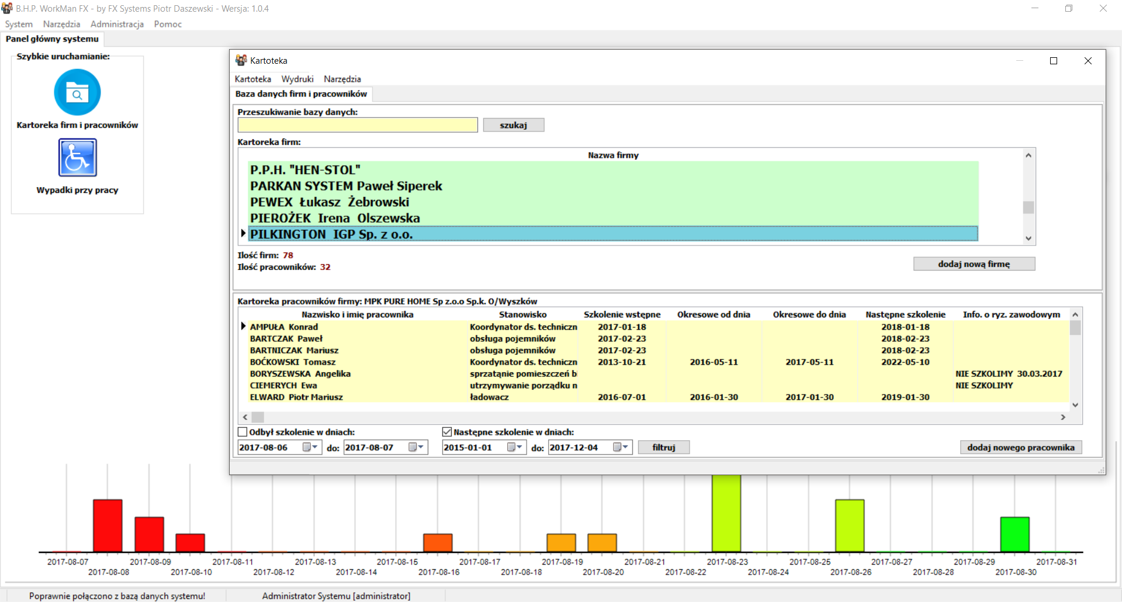The width and height of the screenshot is (1122, 602).
Task: Click Okresowe od dnia column header
Action: click(x=714, y=314)
